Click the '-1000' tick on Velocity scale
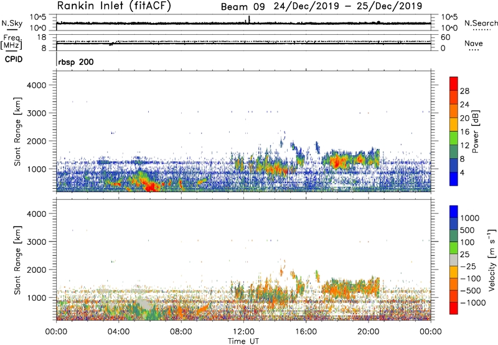 pyautogui.click(x=472, y=303)
